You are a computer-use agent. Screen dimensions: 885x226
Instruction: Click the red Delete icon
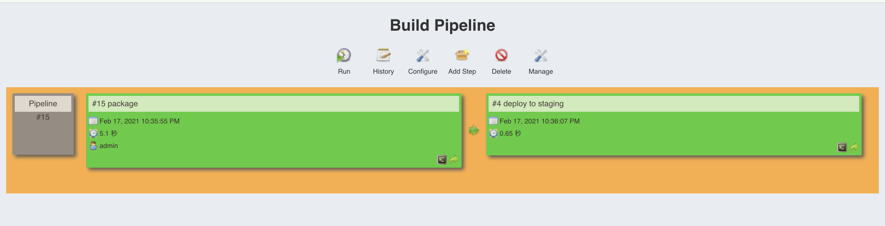(x=501, y=55)
